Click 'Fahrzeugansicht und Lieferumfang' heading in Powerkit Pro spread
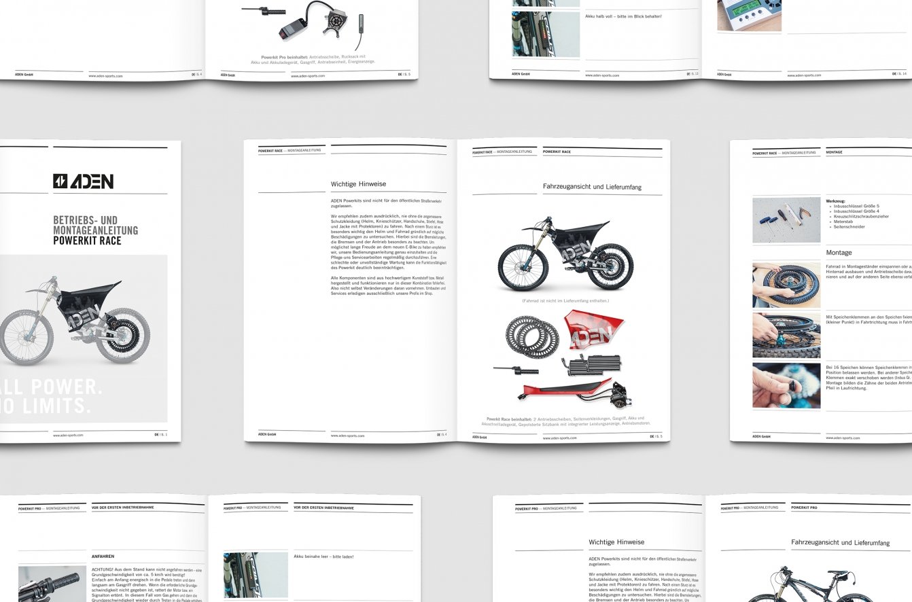The image size is (912, 602). pyautogui.click(x=841, y=543)
